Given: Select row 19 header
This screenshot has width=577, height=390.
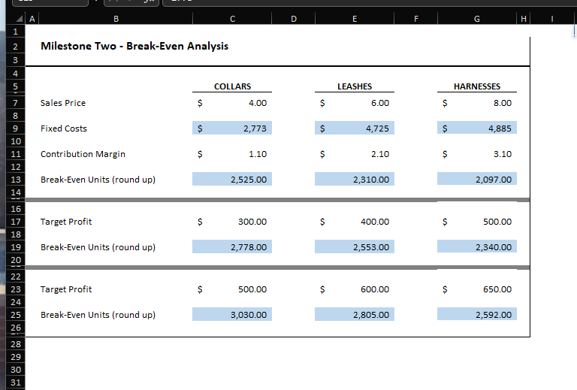Looking at the screenshot, I should pyautogui.click(x=16, y=247).
